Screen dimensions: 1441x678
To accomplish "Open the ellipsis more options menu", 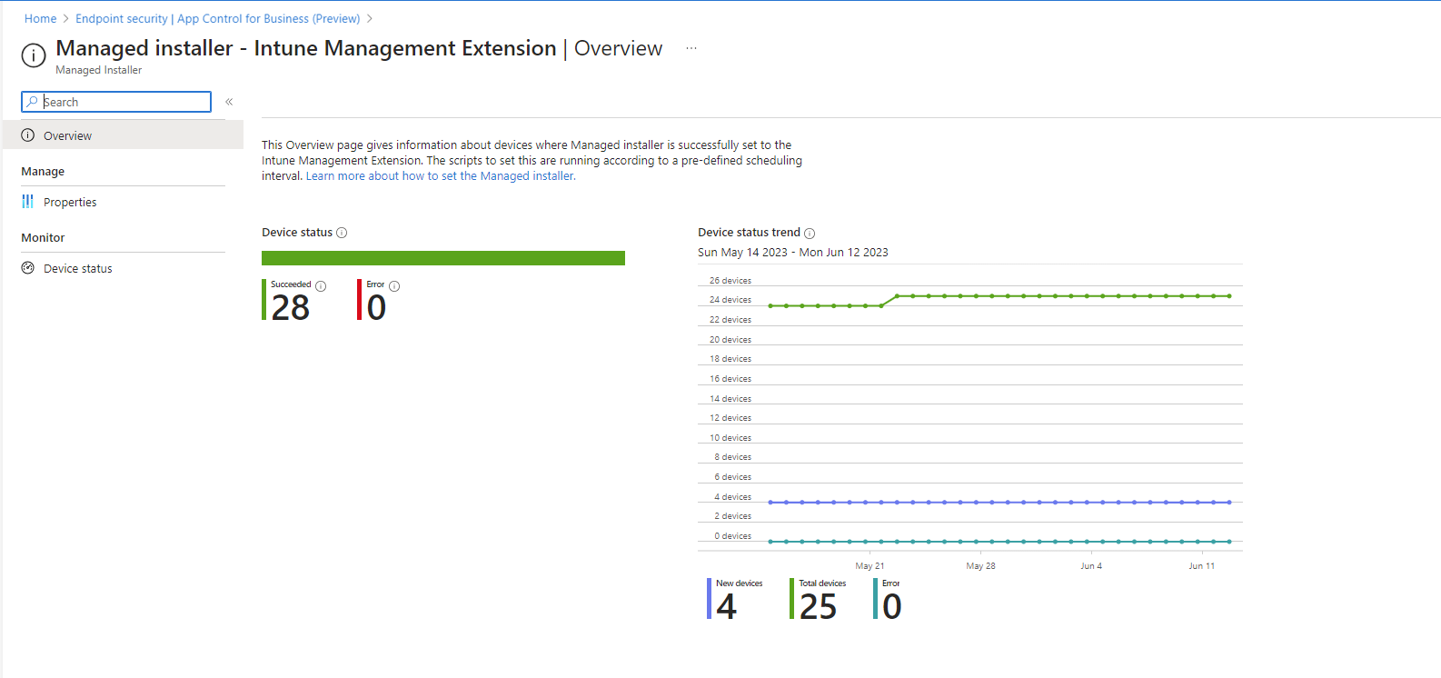I will point(691,48).
